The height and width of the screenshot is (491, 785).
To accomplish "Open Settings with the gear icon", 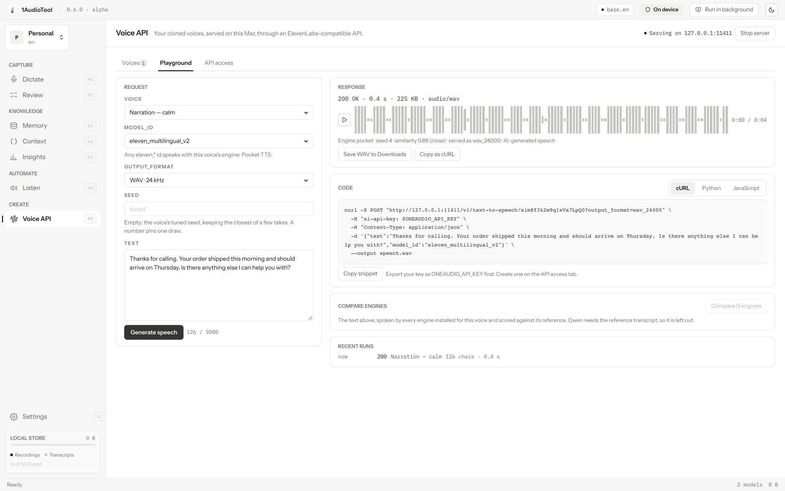I will coord(53,417).
